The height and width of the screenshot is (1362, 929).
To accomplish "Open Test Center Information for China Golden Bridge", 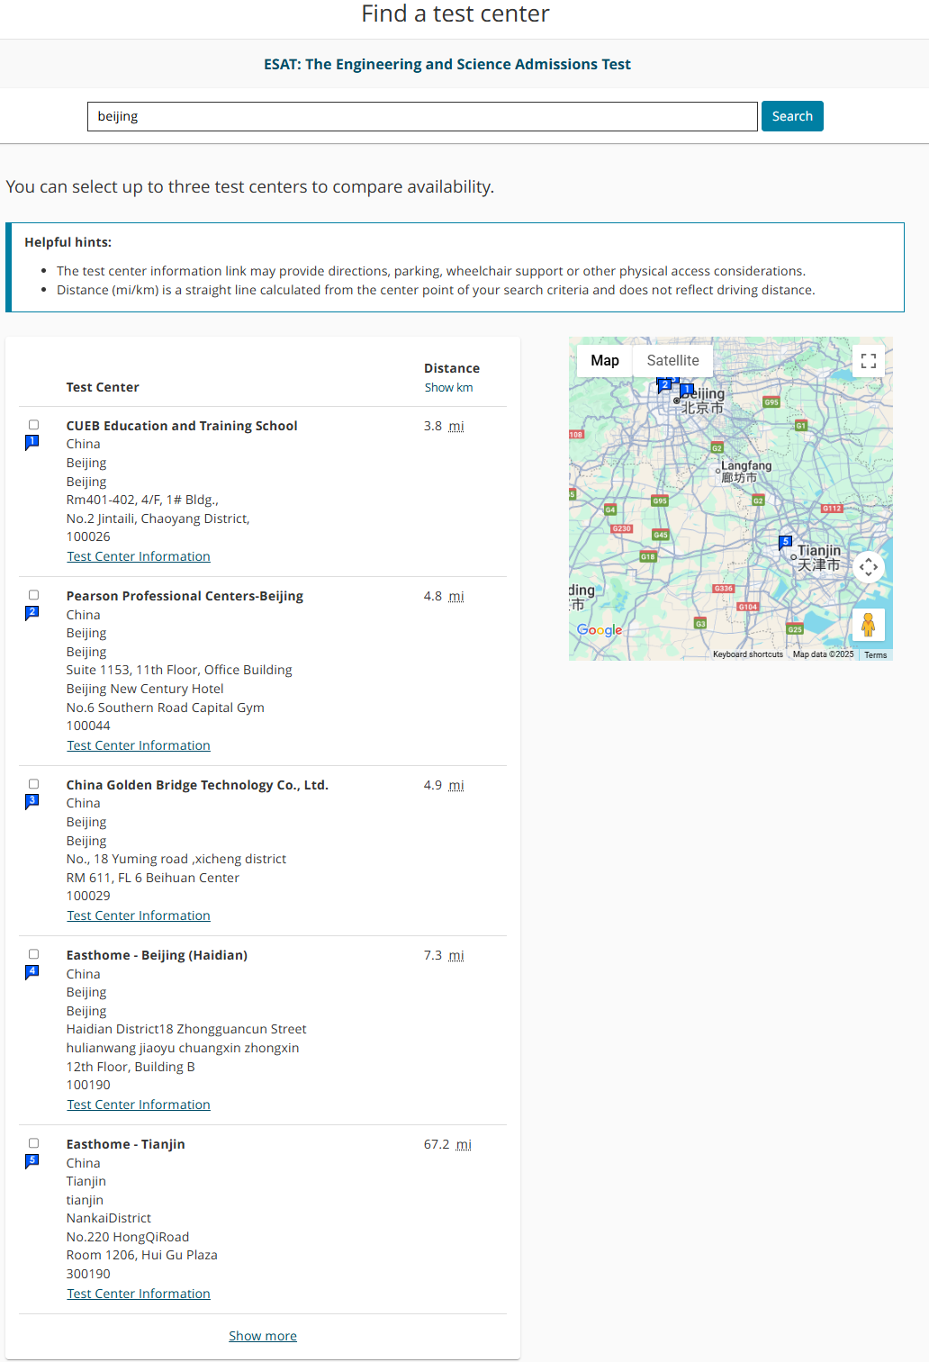I will (139, 916).
